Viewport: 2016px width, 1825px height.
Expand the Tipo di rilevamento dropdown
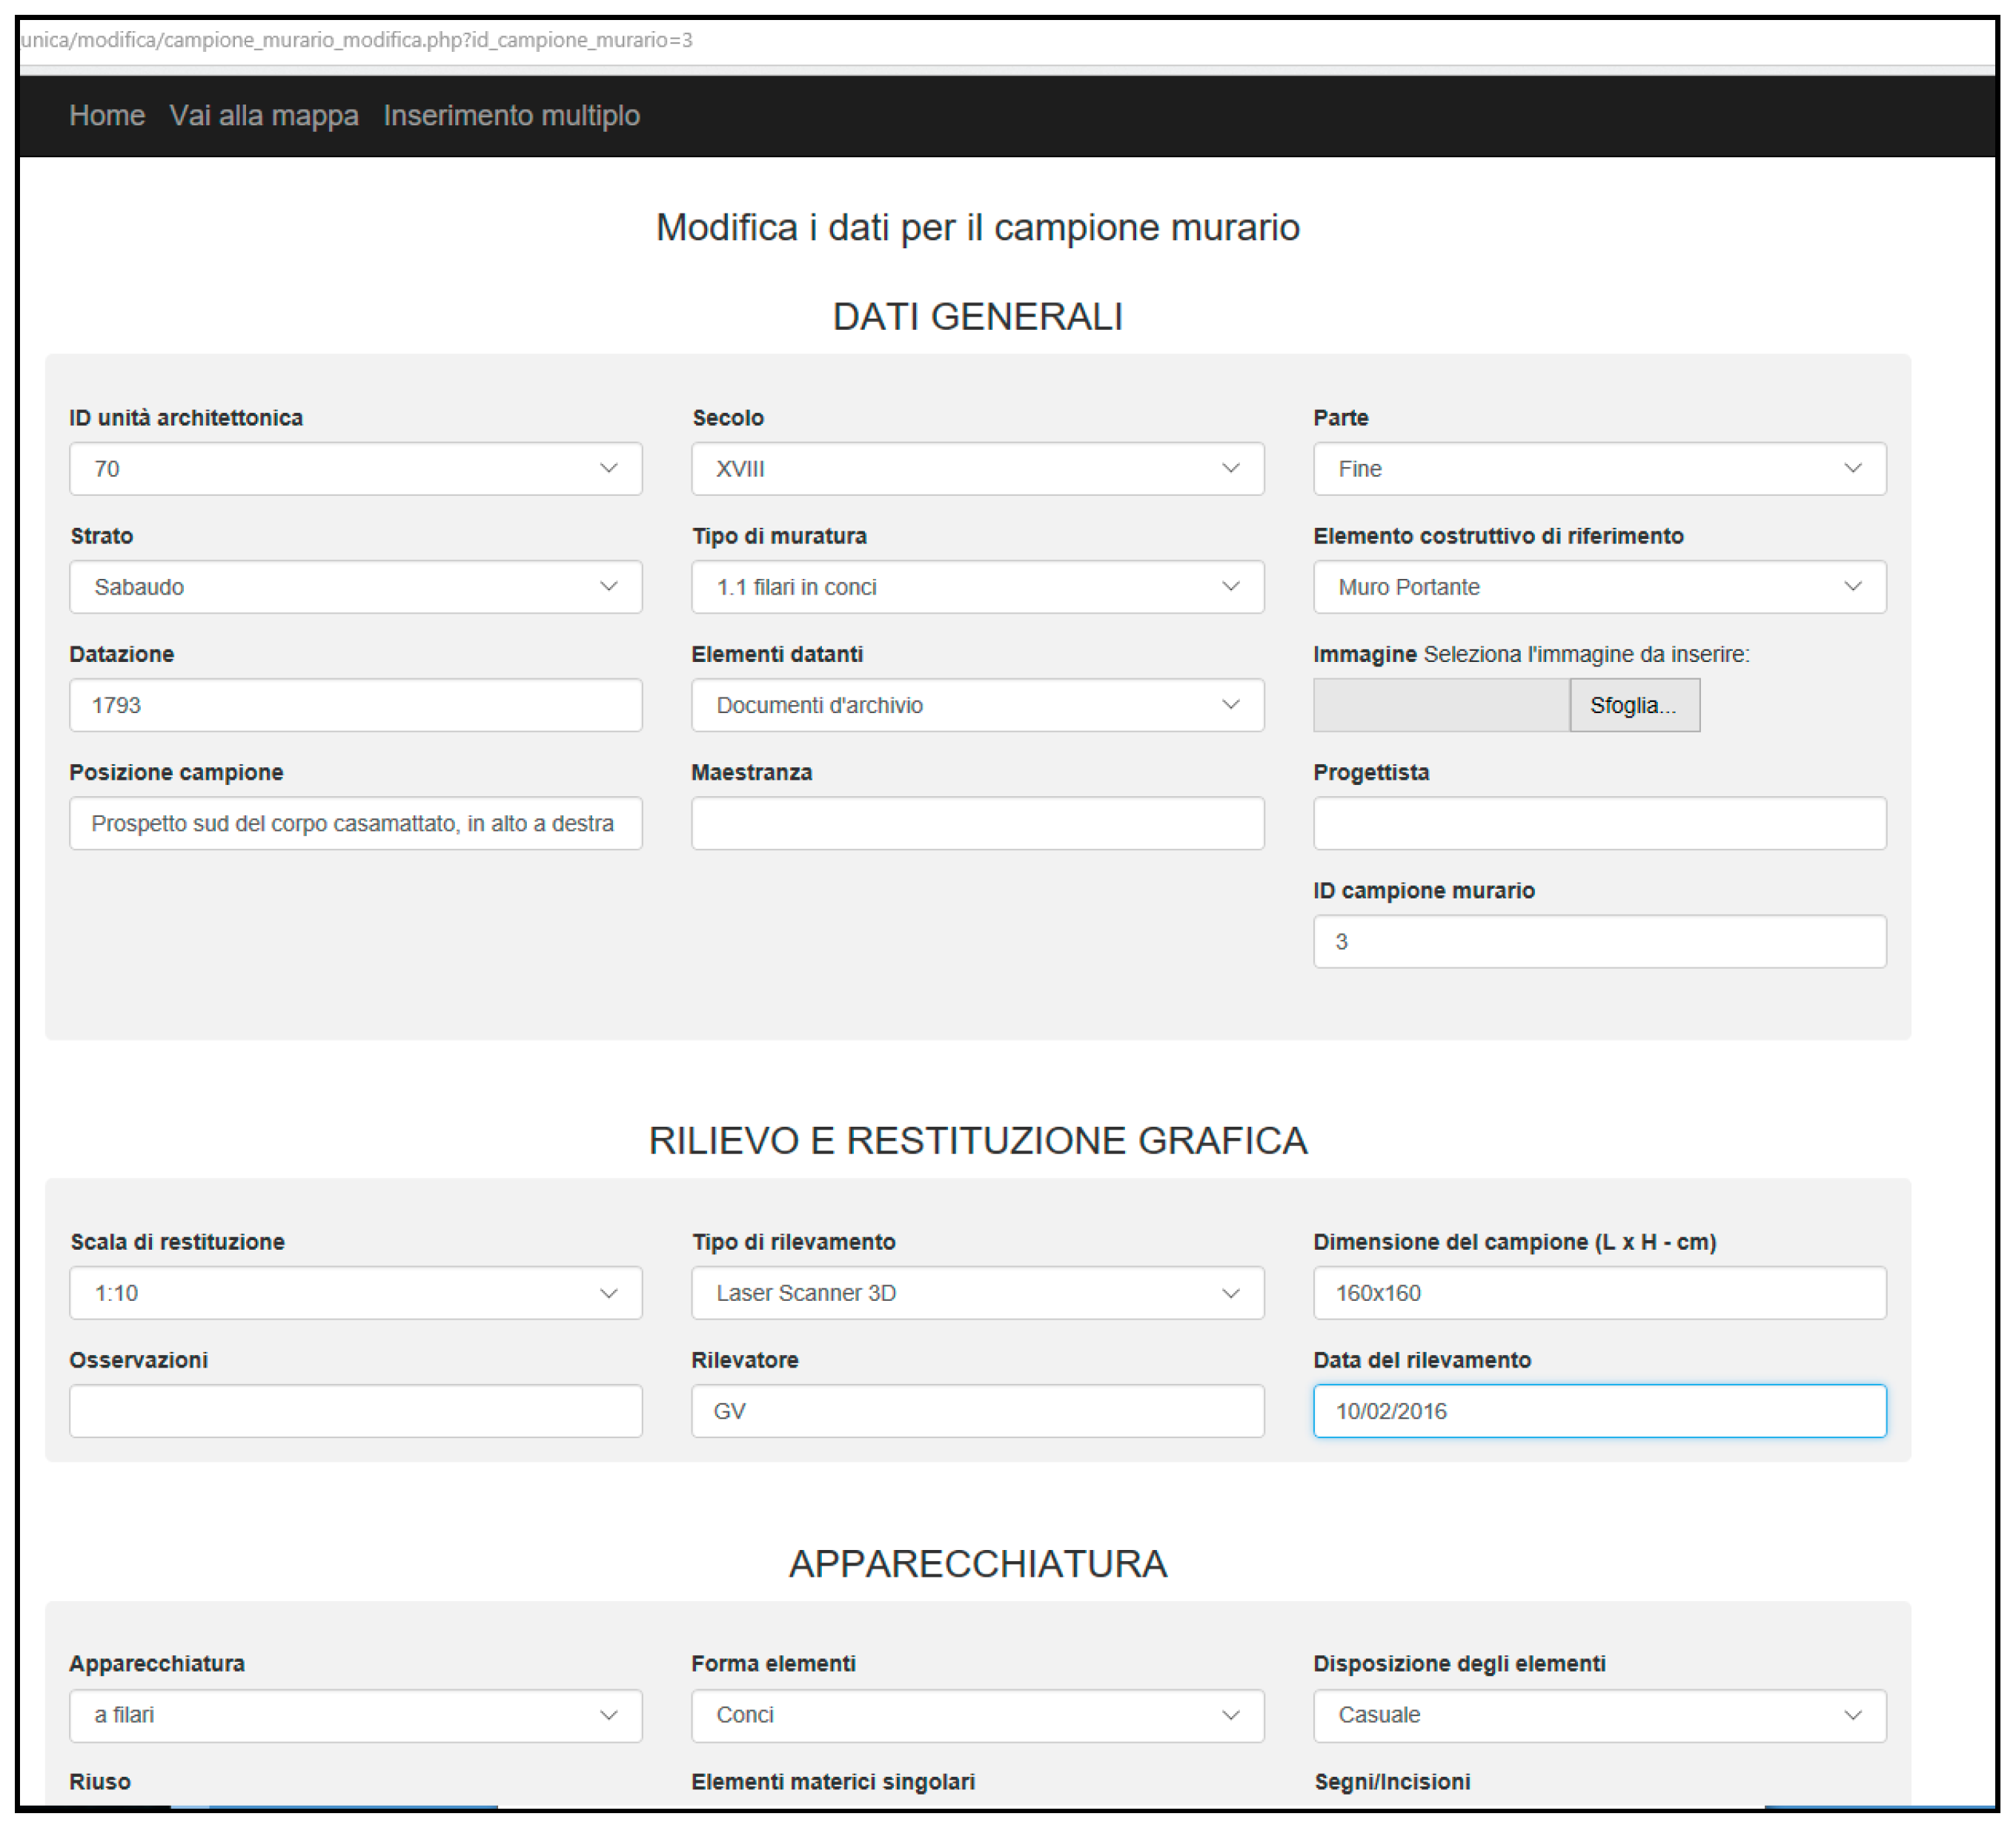(977, 1293)
